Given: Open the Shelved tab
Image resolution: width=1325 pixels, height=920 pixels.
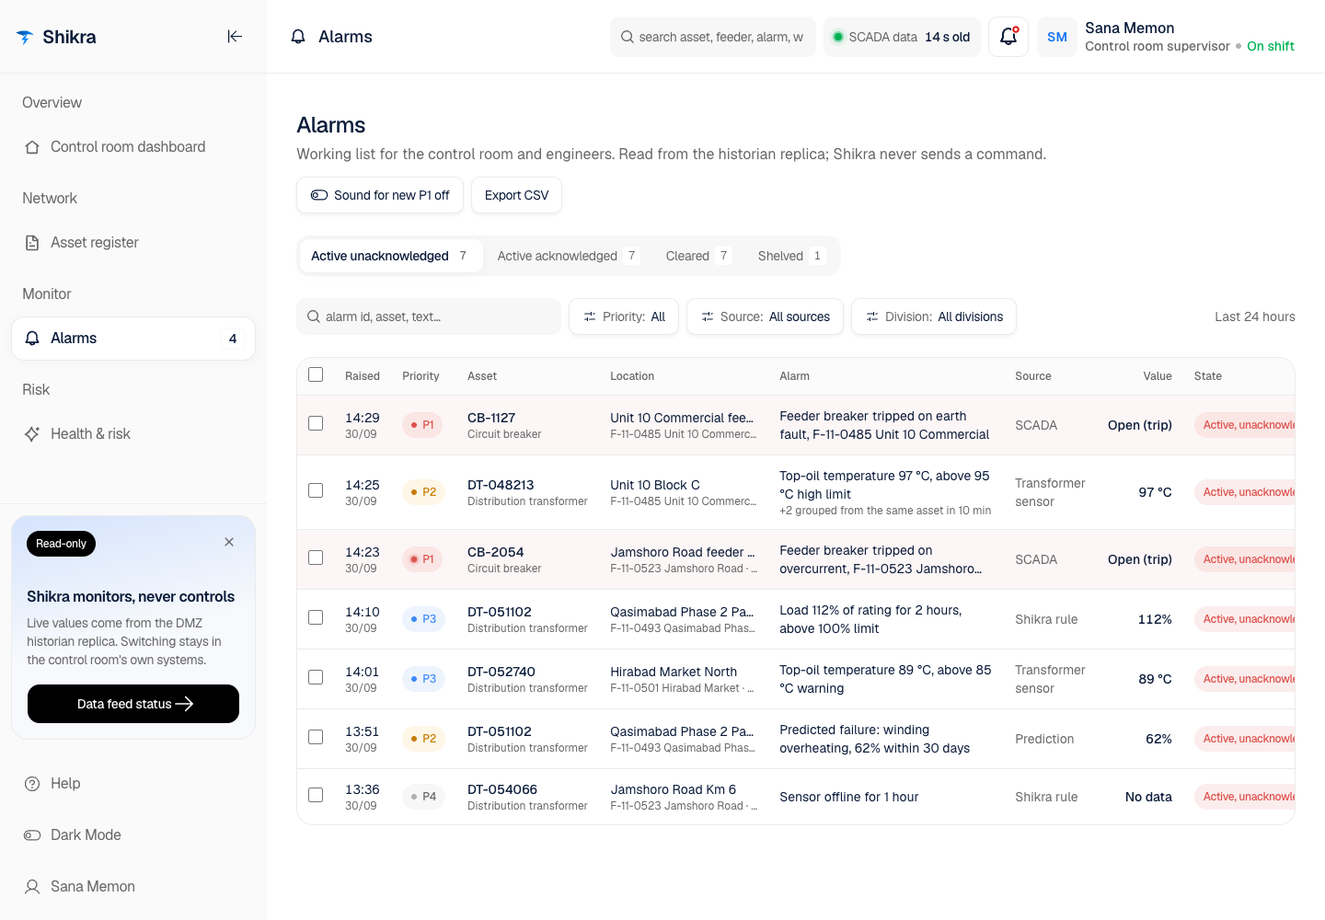Looking at the screenshot, I should tap(791, 256).
